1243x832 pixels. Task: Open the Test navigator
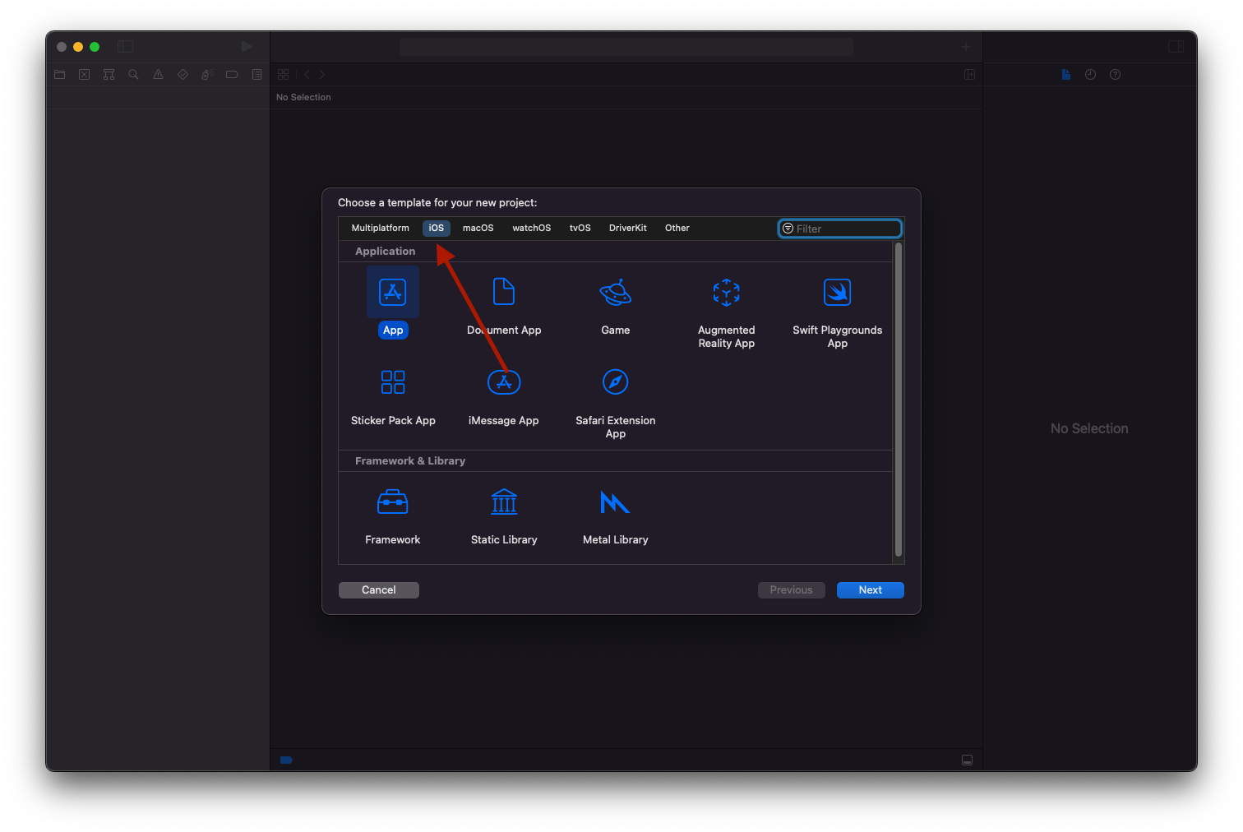(183, 75)
